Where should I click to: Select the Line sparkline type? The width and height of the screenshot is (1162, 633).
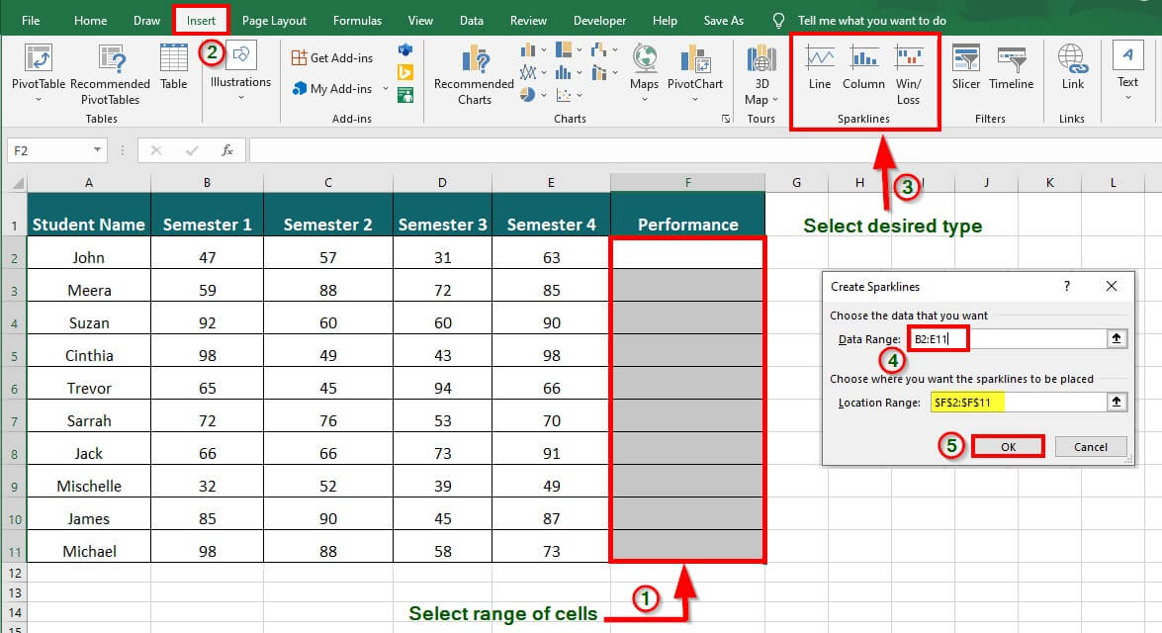point(820,59)
